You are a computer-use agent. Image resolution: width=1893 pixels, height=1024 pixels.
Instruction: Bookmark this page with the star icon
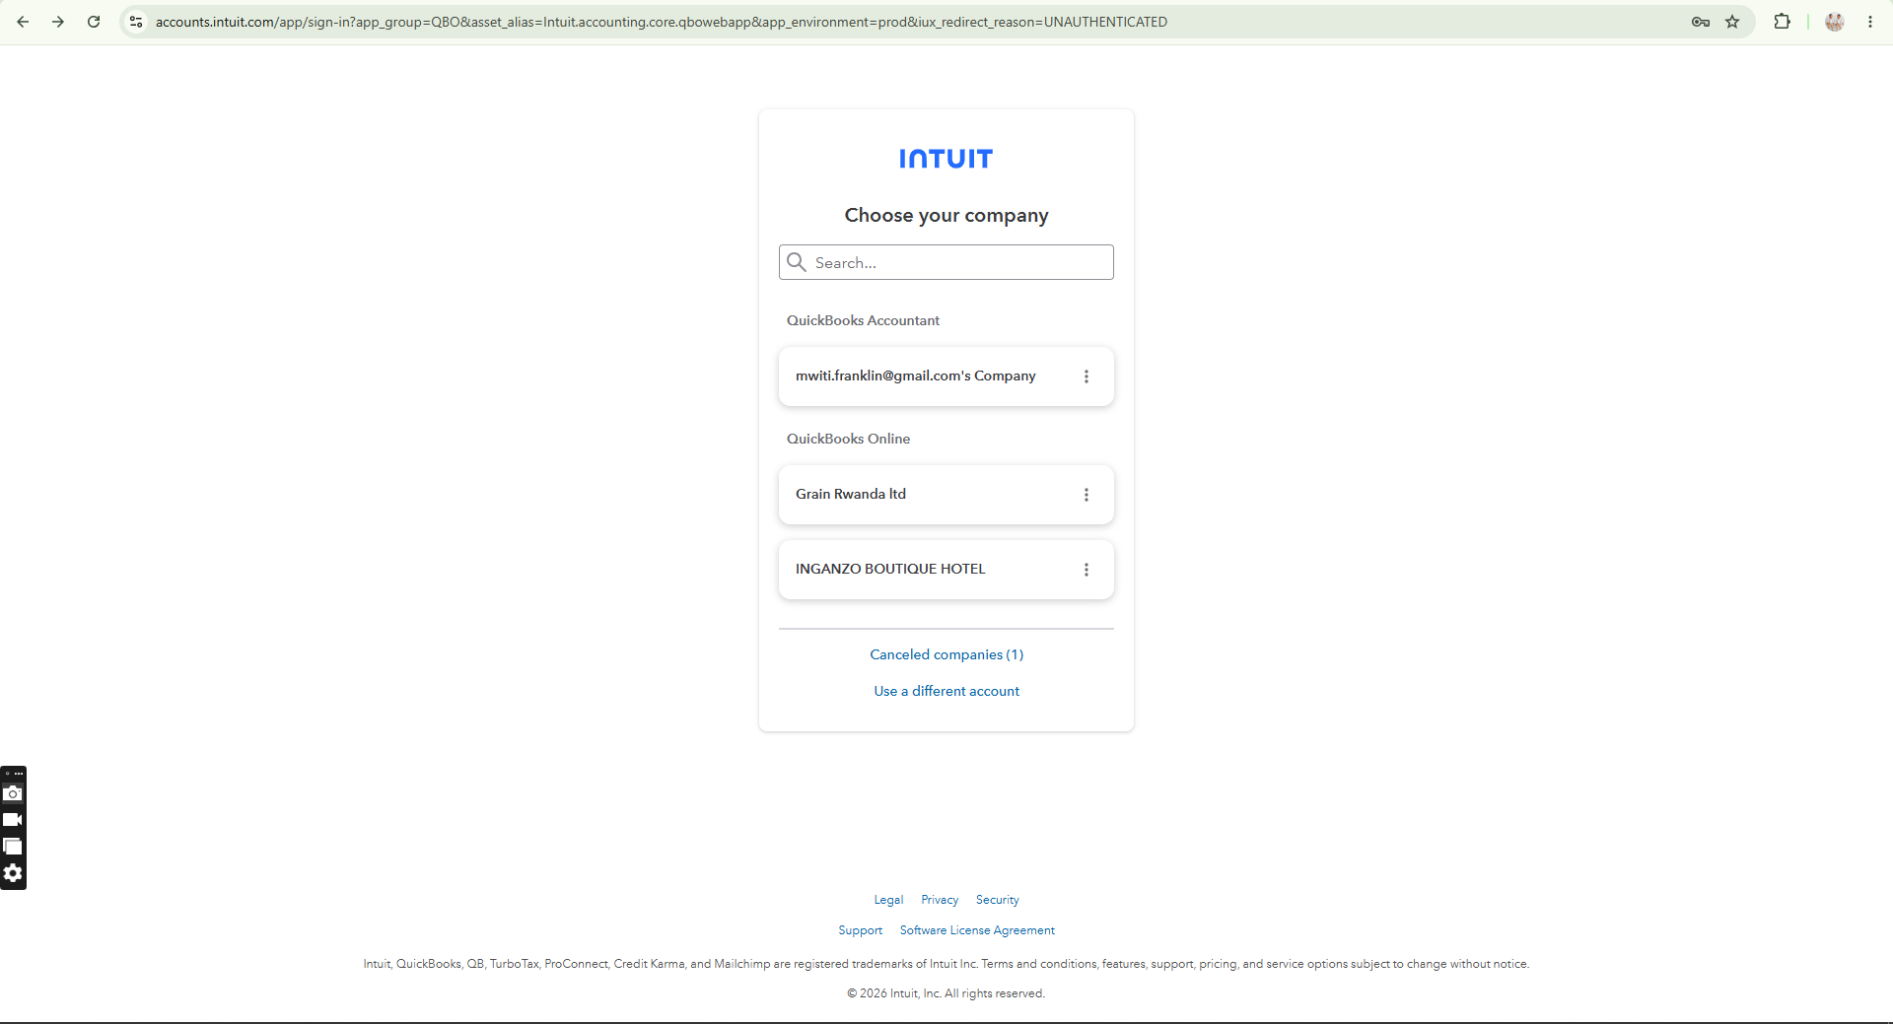1732,22
